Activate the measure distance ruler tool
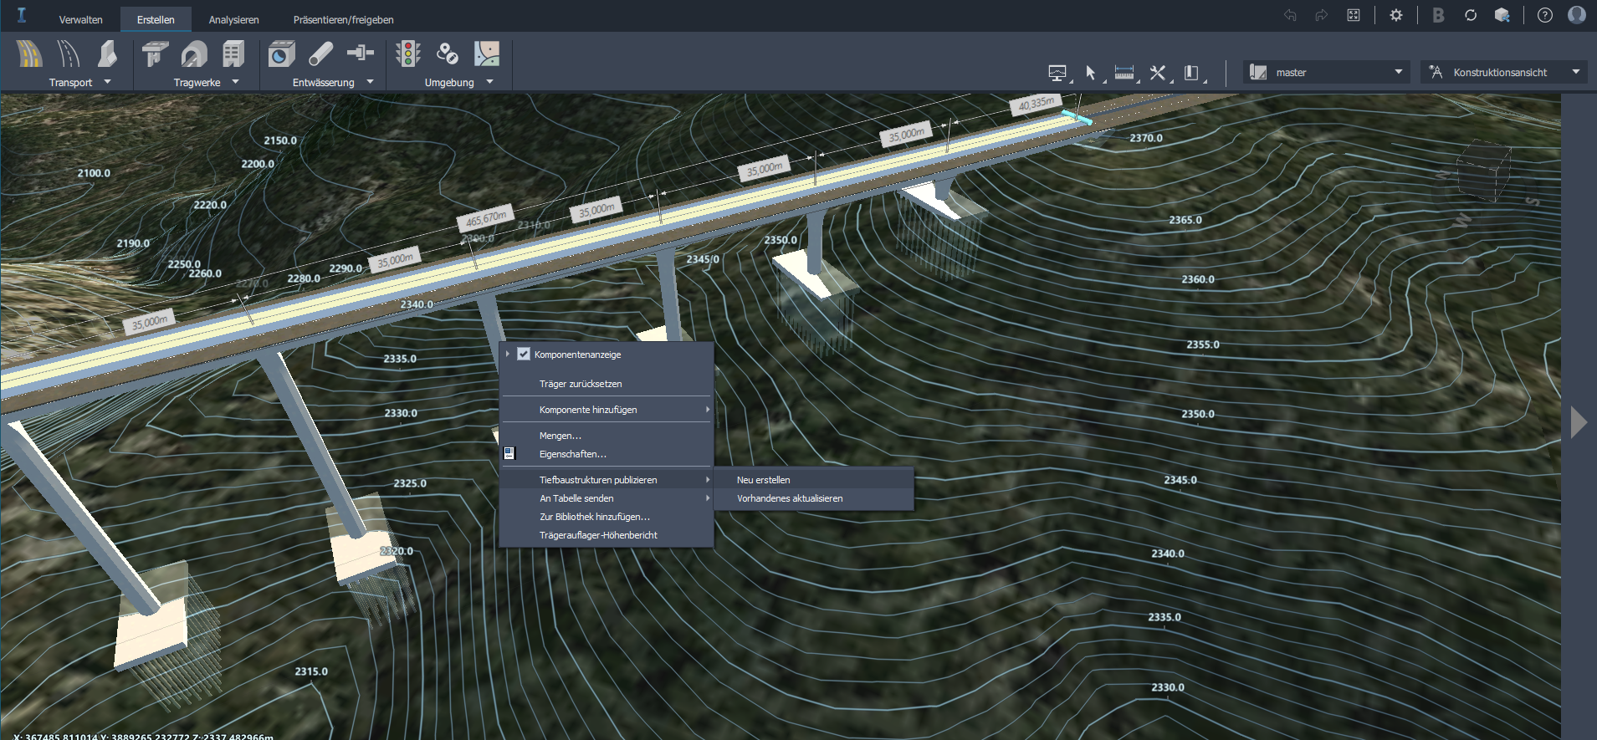This screenshot has height=740, width=1597. click(x=1125, y=74)
